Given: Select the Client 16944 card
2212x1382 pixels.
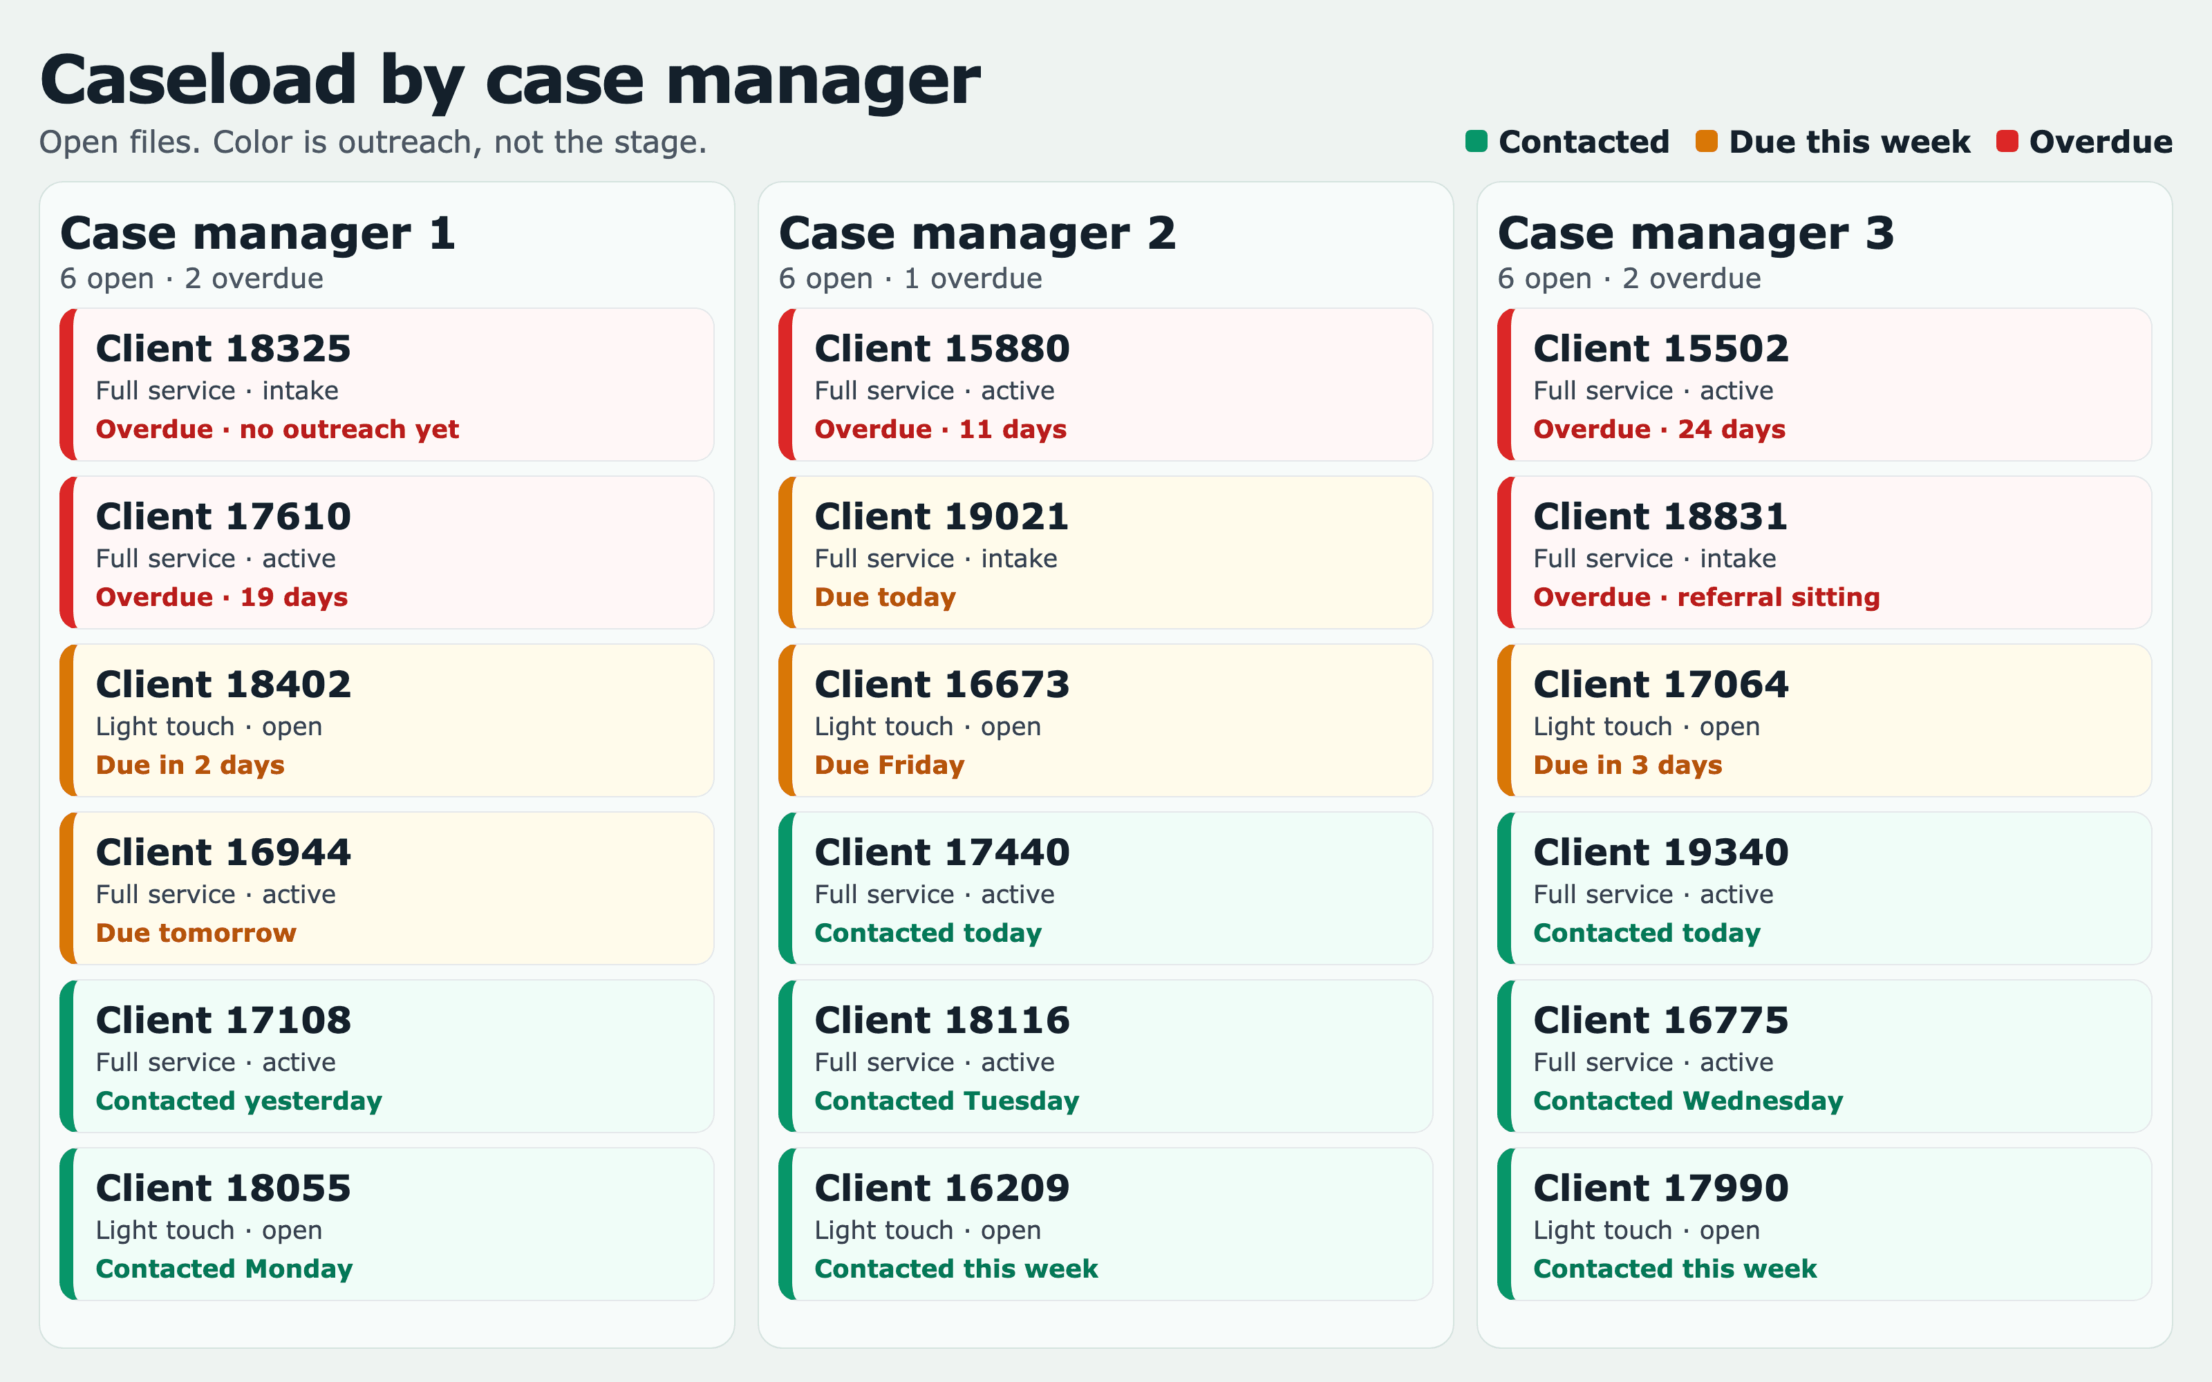Looking at the screenshot, I should click(386, 889).
